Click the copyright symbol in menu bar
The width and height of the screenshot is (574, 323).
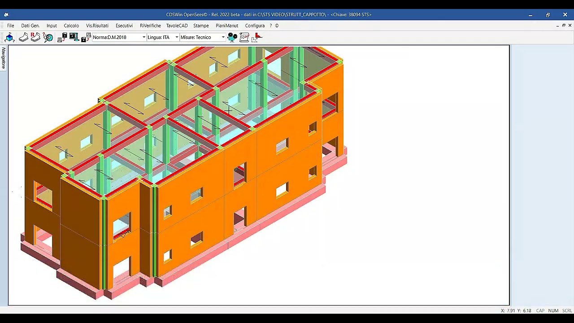(x=277, y=26)
